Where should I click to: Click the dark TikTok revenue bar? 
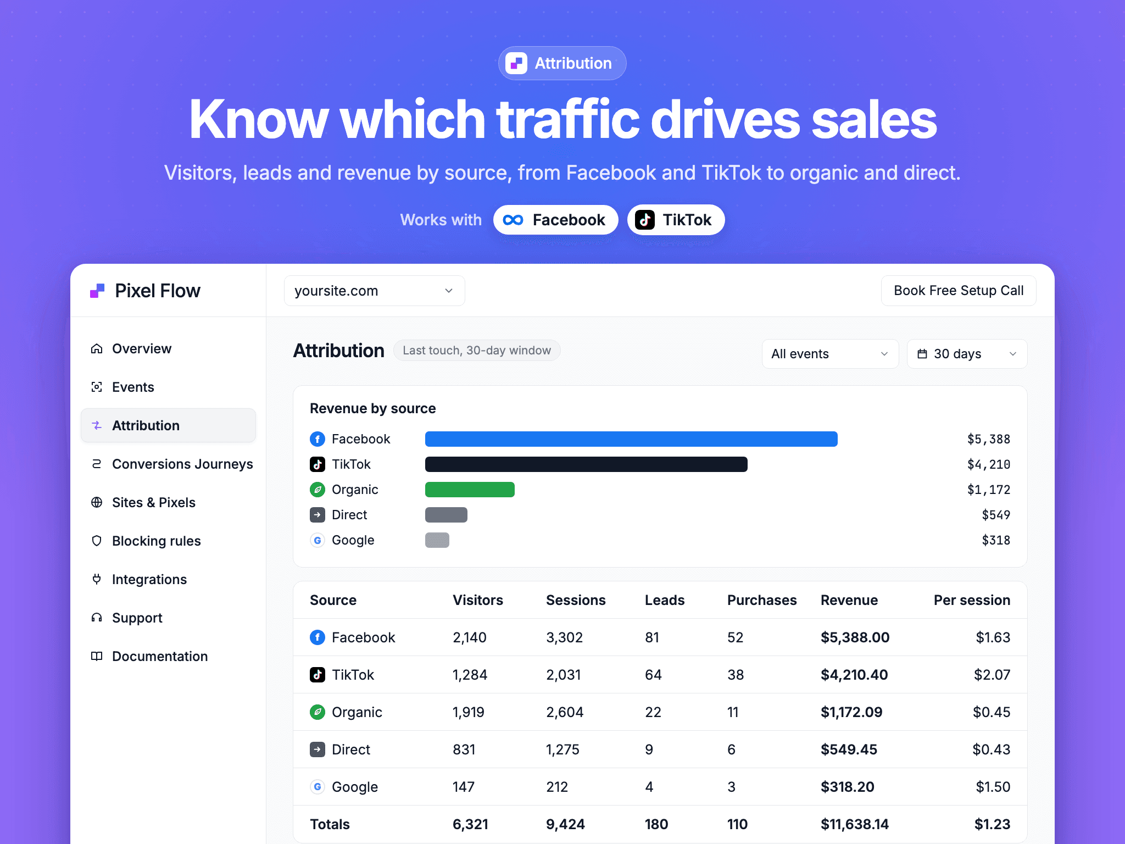[x=586, y=464]
